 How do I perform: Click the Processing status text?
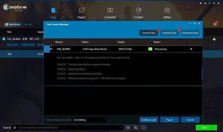(x=161, y=49)
